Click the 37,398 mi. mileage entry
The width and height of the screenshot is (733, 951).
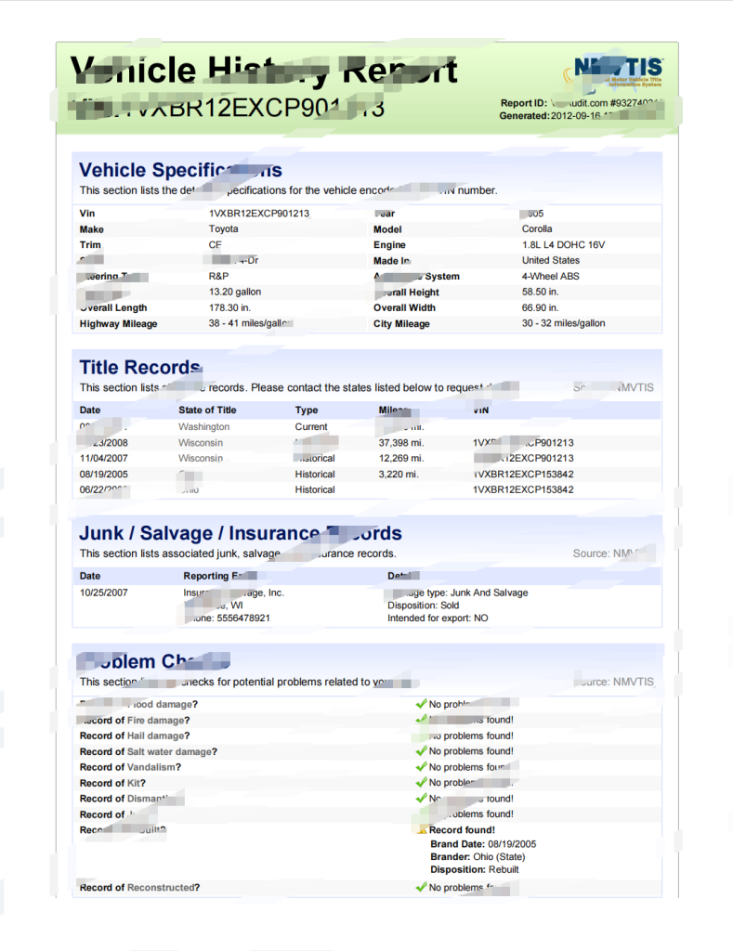(400, 443)
